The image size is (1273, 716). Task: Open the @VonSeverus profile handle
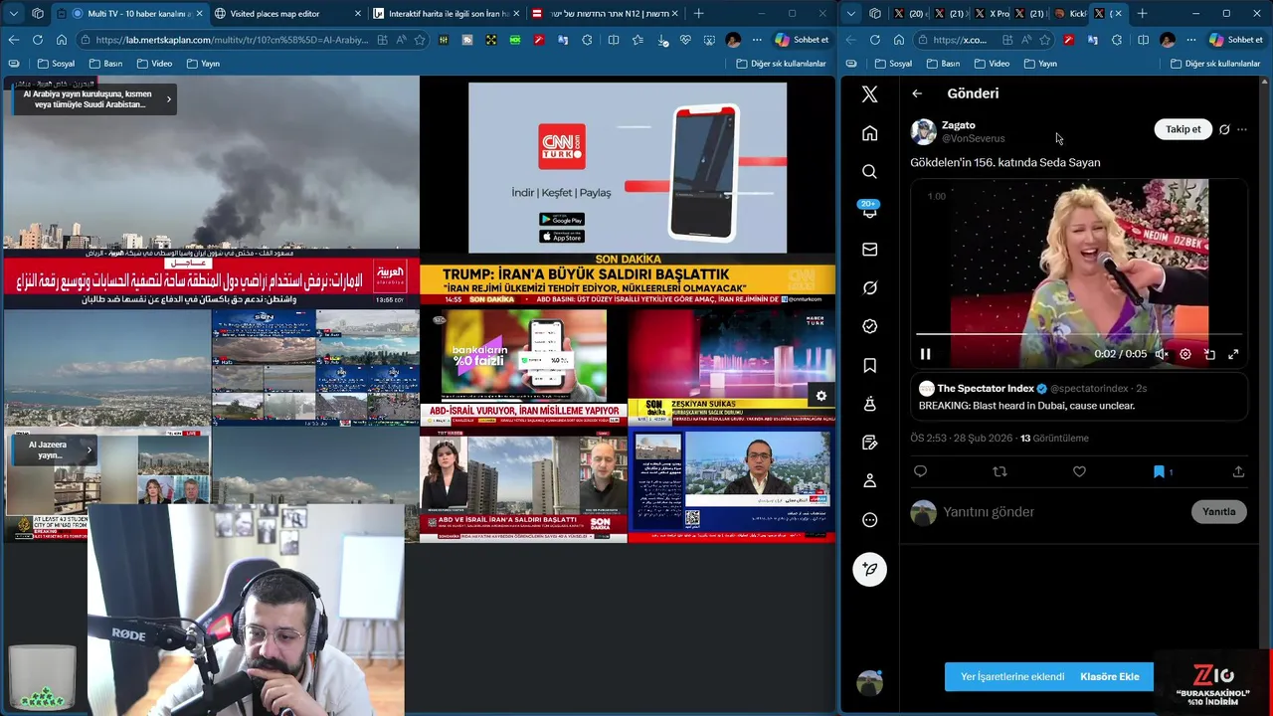coord(974,138)
